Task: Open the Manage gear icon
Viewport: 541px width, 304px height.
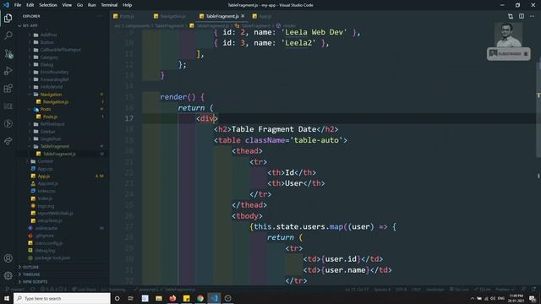Action: pyautogui.click(x=8, y=275)
